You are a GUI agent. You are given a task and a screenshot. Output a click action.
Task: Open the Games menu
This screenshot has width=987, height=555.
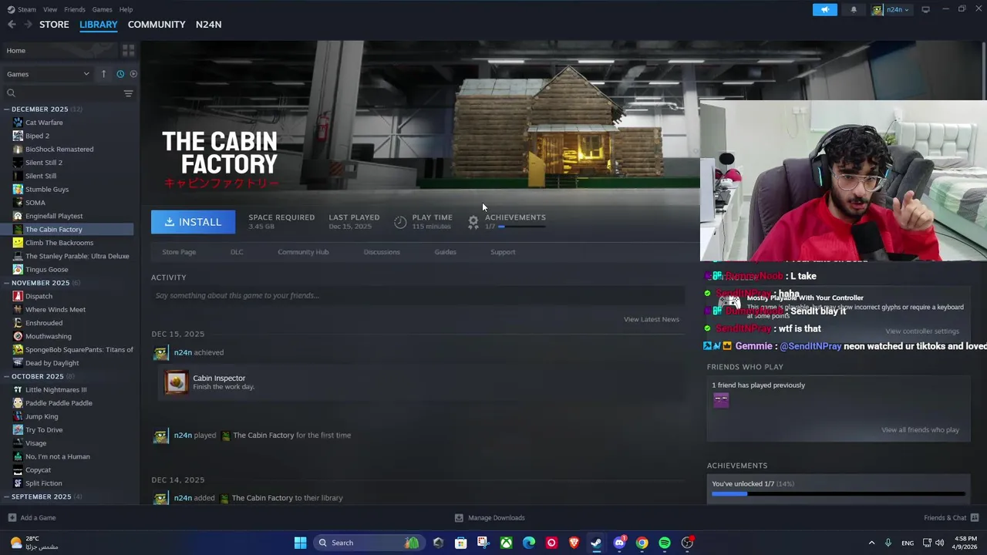click(x=102, y=9)
